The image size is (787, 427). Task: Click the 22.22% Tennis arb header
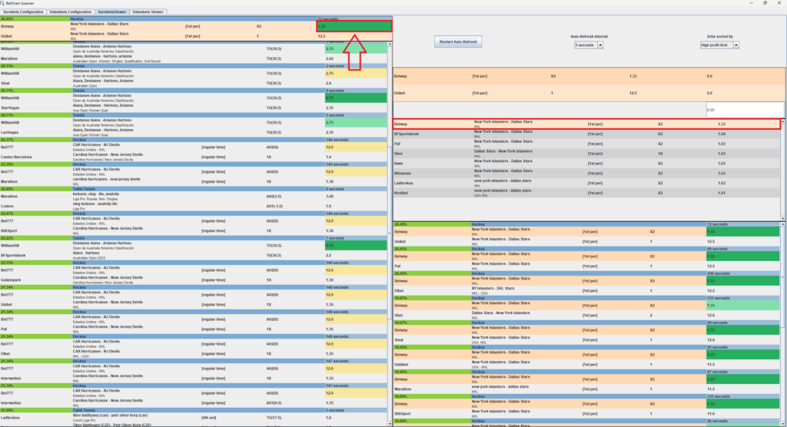tap(194, 238)
